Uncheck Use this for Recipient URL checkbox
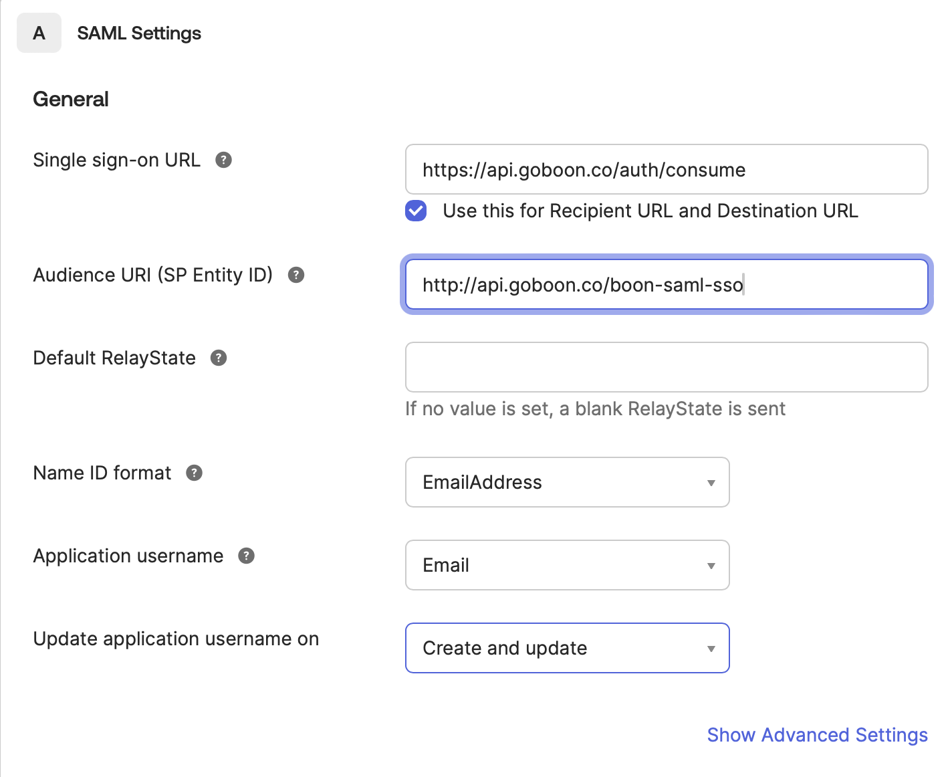 416,211
